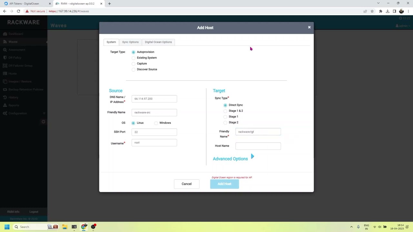Choose Capture target type
The image size is (413, 232).
coord(133,64)
